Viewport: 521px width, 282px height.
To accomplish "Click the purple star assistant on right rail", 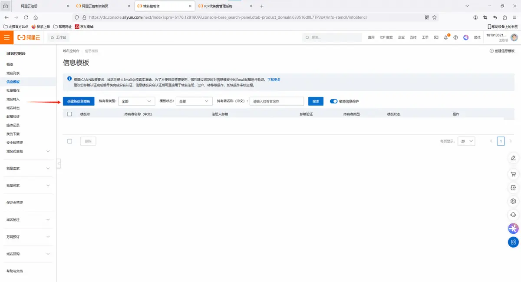I will [513, 228].
